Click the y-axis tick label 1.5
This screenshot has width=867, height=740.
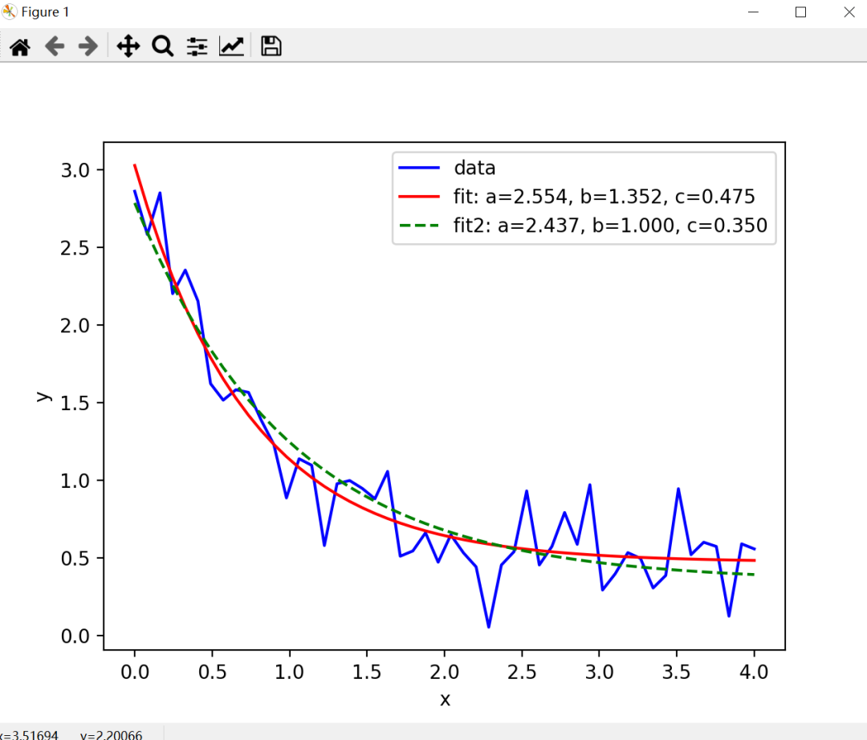[x=75, y=404]
